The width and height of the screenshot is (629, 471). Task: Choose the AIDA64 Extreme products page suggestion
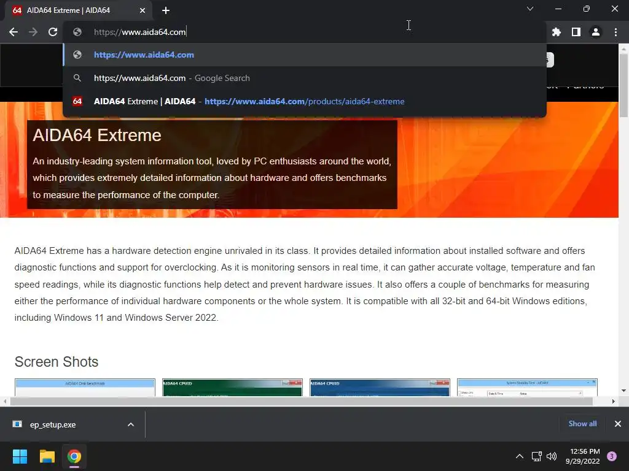point(305,101)
